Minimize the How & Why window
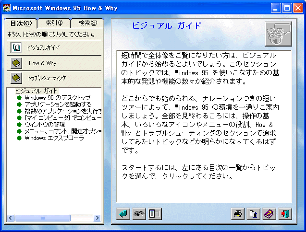Screen dimensions: 306x232 [276, 8]
